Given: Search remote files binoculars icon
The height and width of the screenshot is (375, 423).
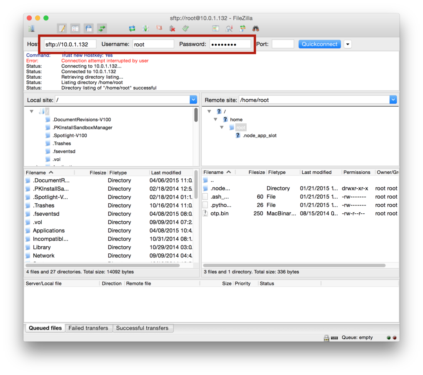Looking at the screenshot, I should 256,28.
